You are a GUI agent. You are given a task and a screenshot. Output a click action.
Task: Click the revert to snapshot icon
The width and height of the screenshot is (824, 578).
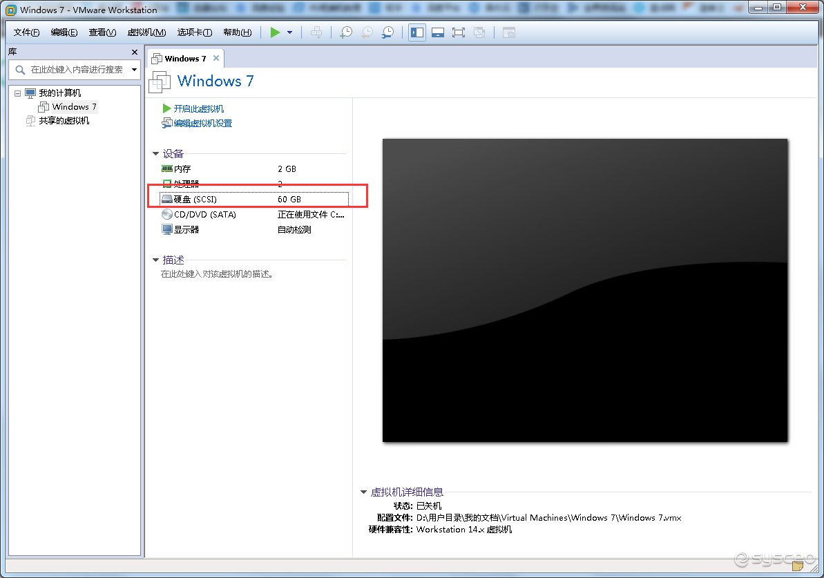point(367,32)
